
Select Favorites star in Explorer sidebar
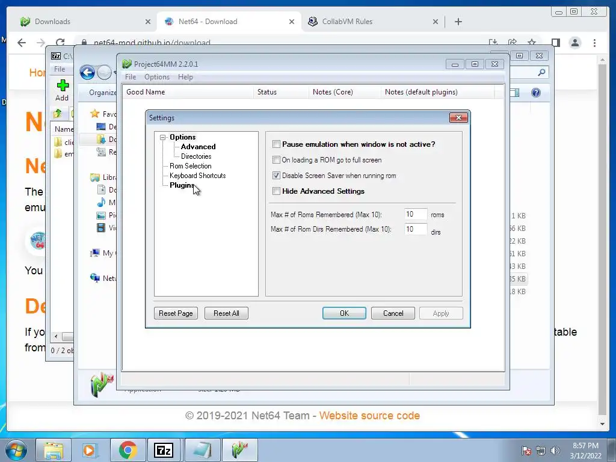94,114
